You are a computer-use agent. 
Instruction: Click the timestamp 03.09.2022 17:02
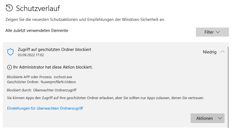[31, 55]
